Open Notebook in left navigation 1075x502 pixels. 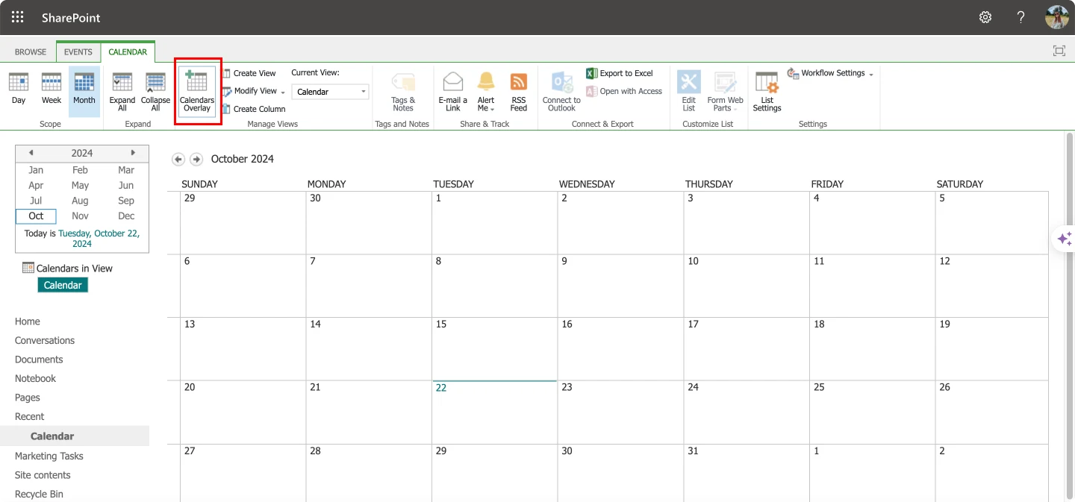[35, 378]
